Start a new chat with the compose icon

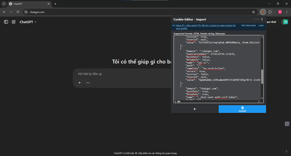click(x=13, y=22)
